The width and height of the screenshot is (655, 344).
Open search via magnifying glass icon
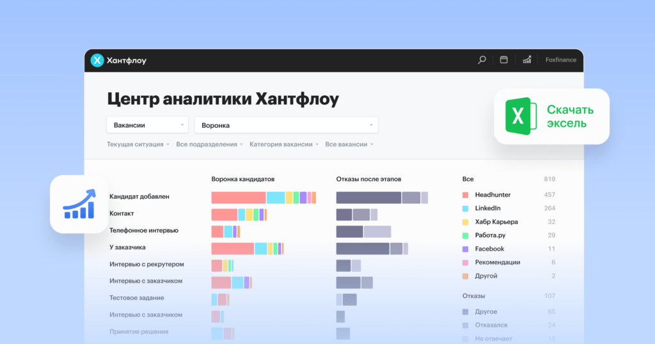pyautogui.click(x=482, y=60)
